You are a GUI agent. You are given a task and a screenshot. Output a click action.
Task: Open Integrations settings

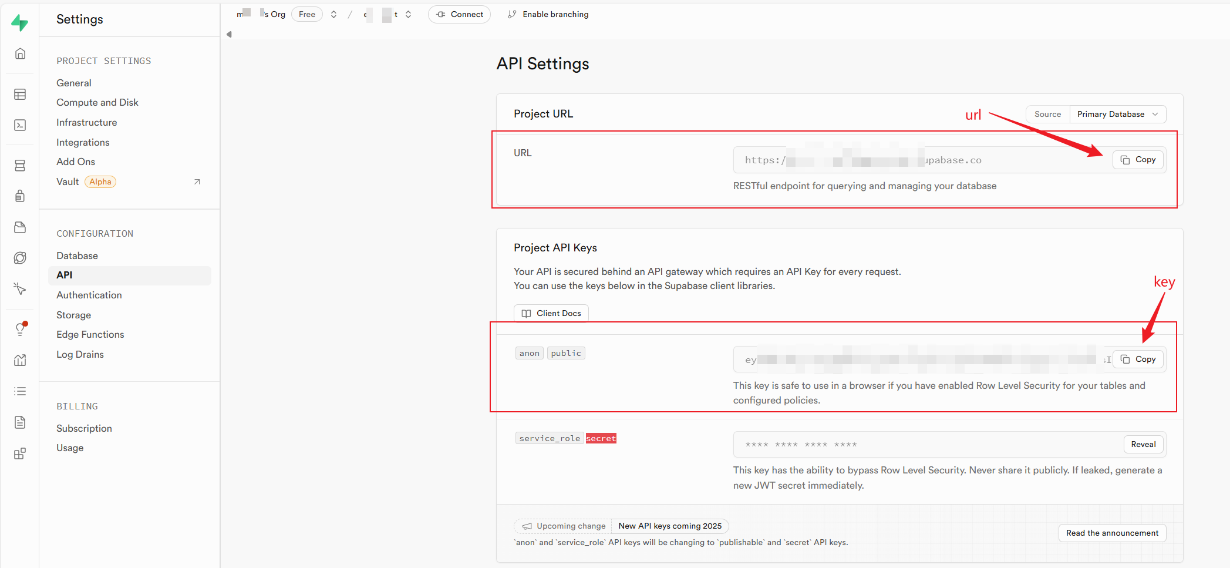point(83,142)
